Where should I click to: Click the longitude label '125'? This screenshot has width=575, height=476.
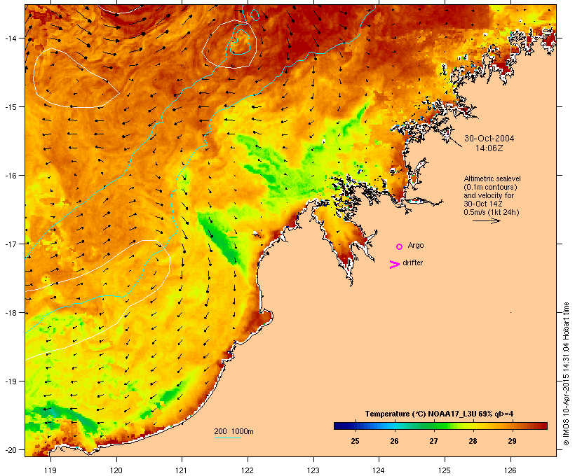pyautogui.click(x=445, y=470)
